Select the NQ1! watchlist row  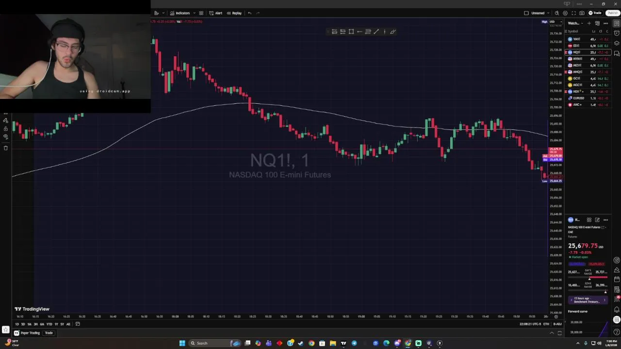[588, 52]
